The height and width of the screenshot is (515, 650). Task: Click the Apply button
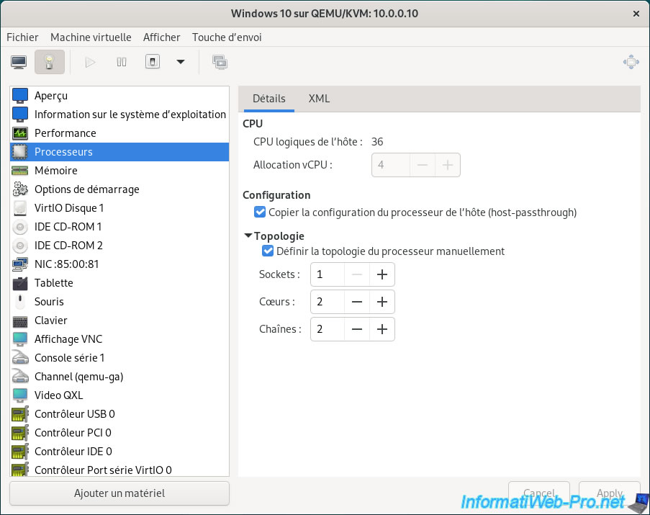pyautogui.click(x=610, y=493)
